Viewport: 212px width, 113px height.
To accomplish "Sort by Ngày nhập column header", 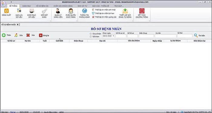I will [157, 41].
